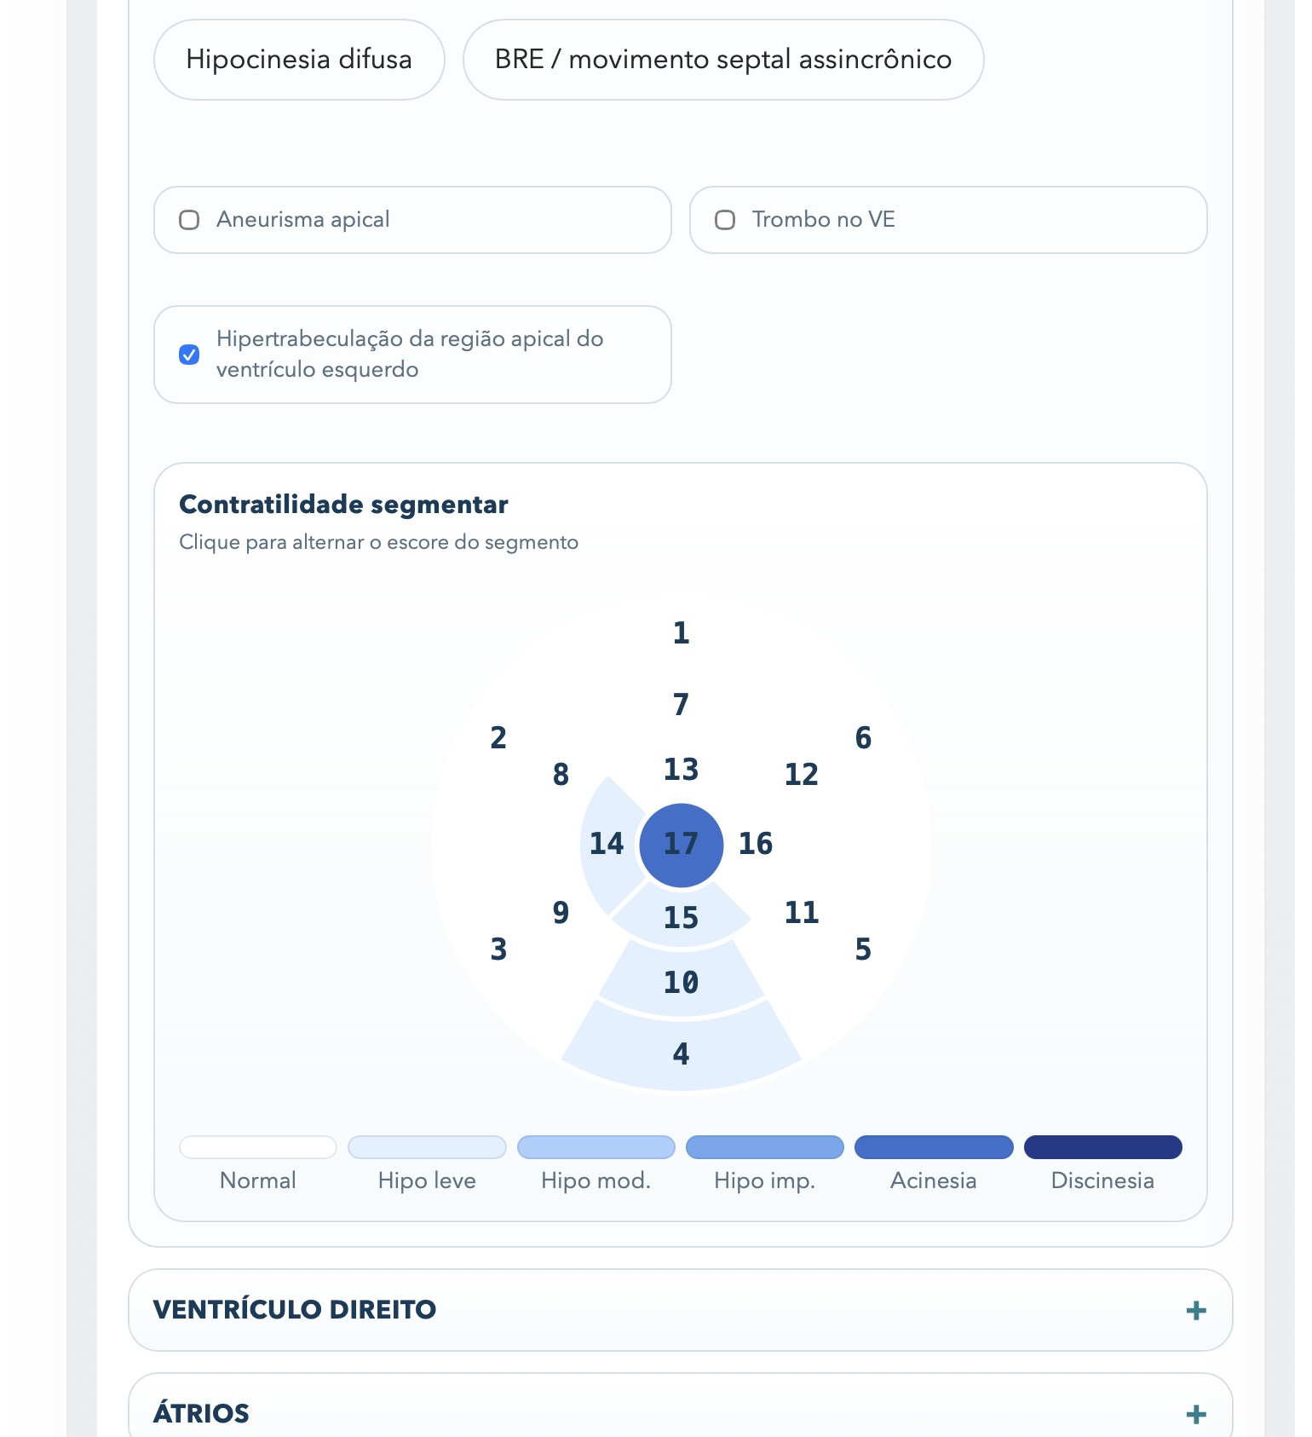This screenshot has width=1312, height=1437.
Task: Click segment 16 in the bullseye
Action: coord(756,844)
